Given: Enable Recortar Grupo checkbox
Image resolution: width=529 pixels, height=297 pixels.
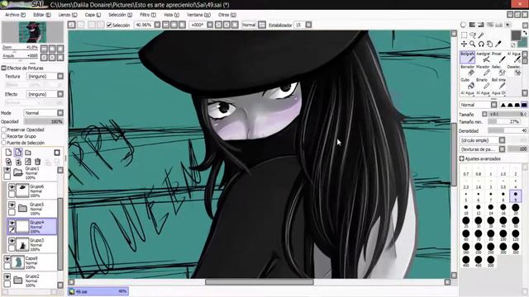Looking at the screenshot, I should (4, 136).
